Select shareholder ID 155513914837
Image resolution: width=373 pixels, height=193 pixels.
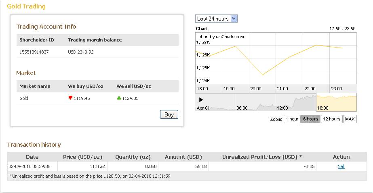pyautogui.click(x=34, y=52)
